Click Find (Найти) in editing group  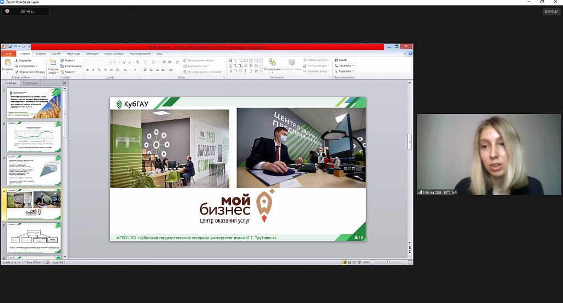pyautogui.click(x=341, y=60)
